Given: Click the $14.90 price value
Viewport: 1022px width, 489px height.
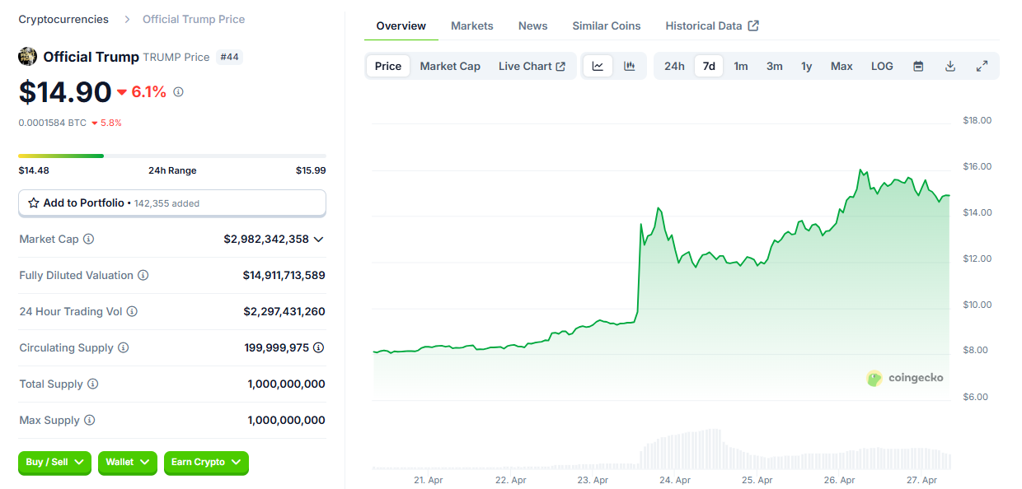Looking at the screenshot, I should (x=65, y=91).
